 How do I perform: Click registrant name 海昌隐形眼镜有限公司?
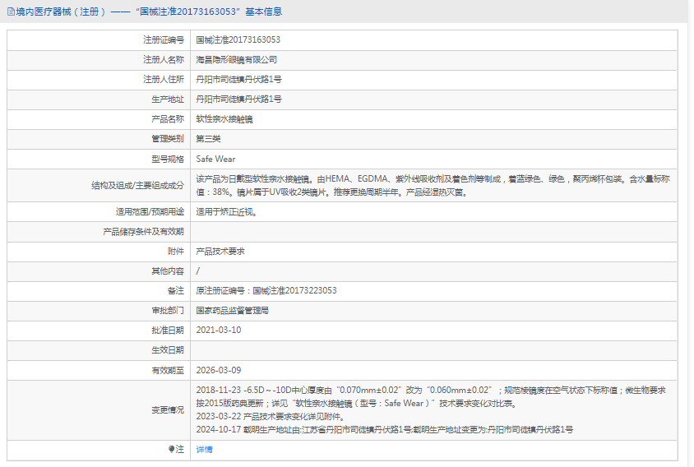point(236,59)
